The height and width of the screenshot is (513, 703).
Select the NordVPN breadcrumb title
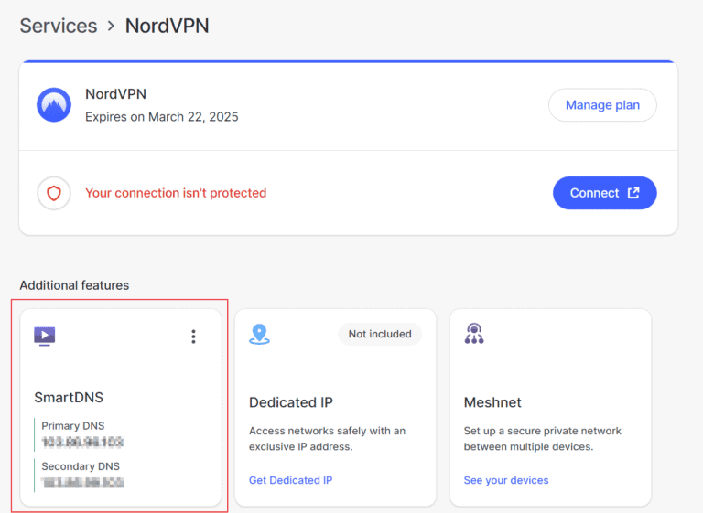click(x=167, y=26)
